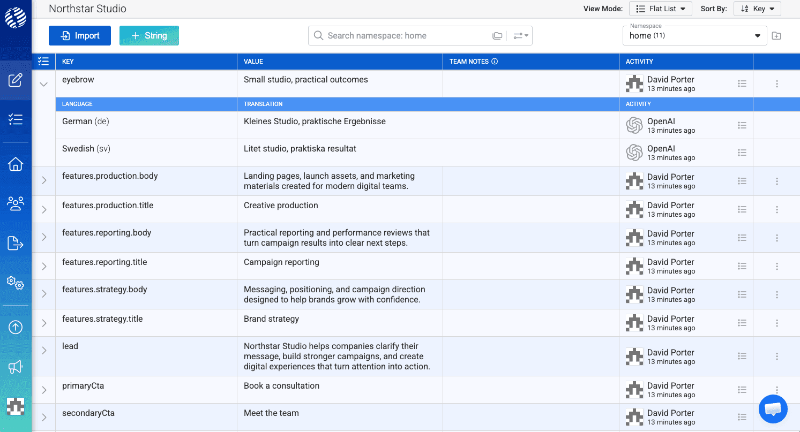Click the Import button

click(79, 35)
